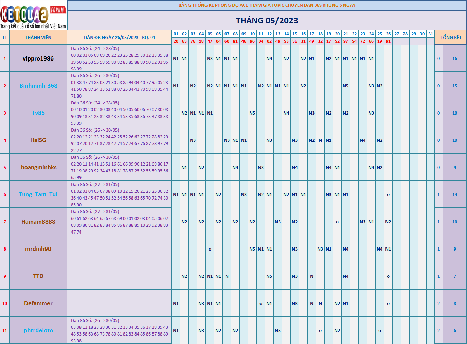Click total 14 in Tung_Tam_Tui row
This screenshot has width=467, height=344.
[x=455, y=195]
